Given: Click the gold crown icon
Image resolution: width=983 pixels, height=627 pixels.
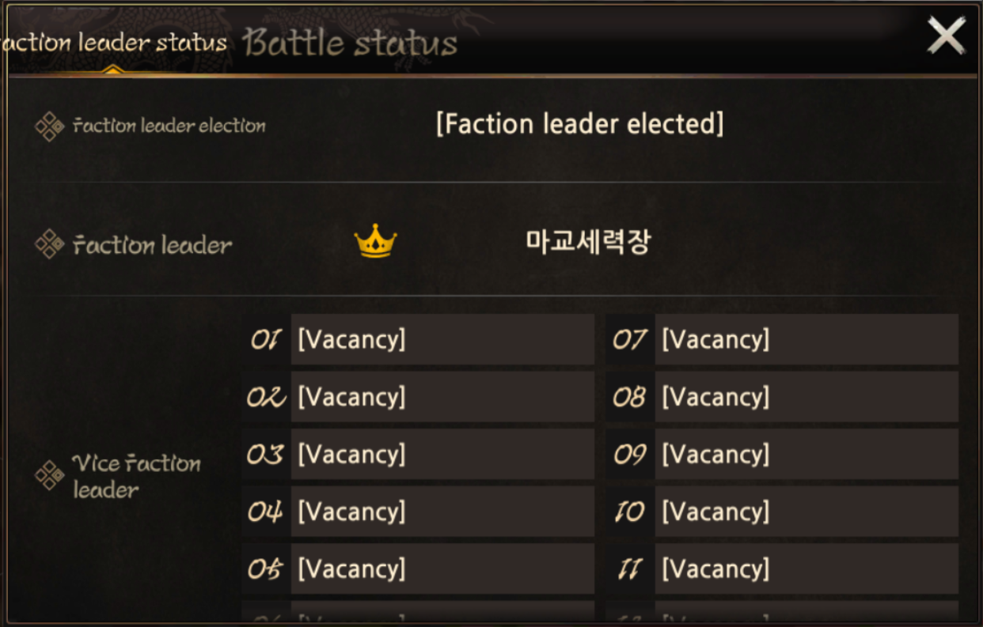Looking at the screenshot, I should 375,241.
